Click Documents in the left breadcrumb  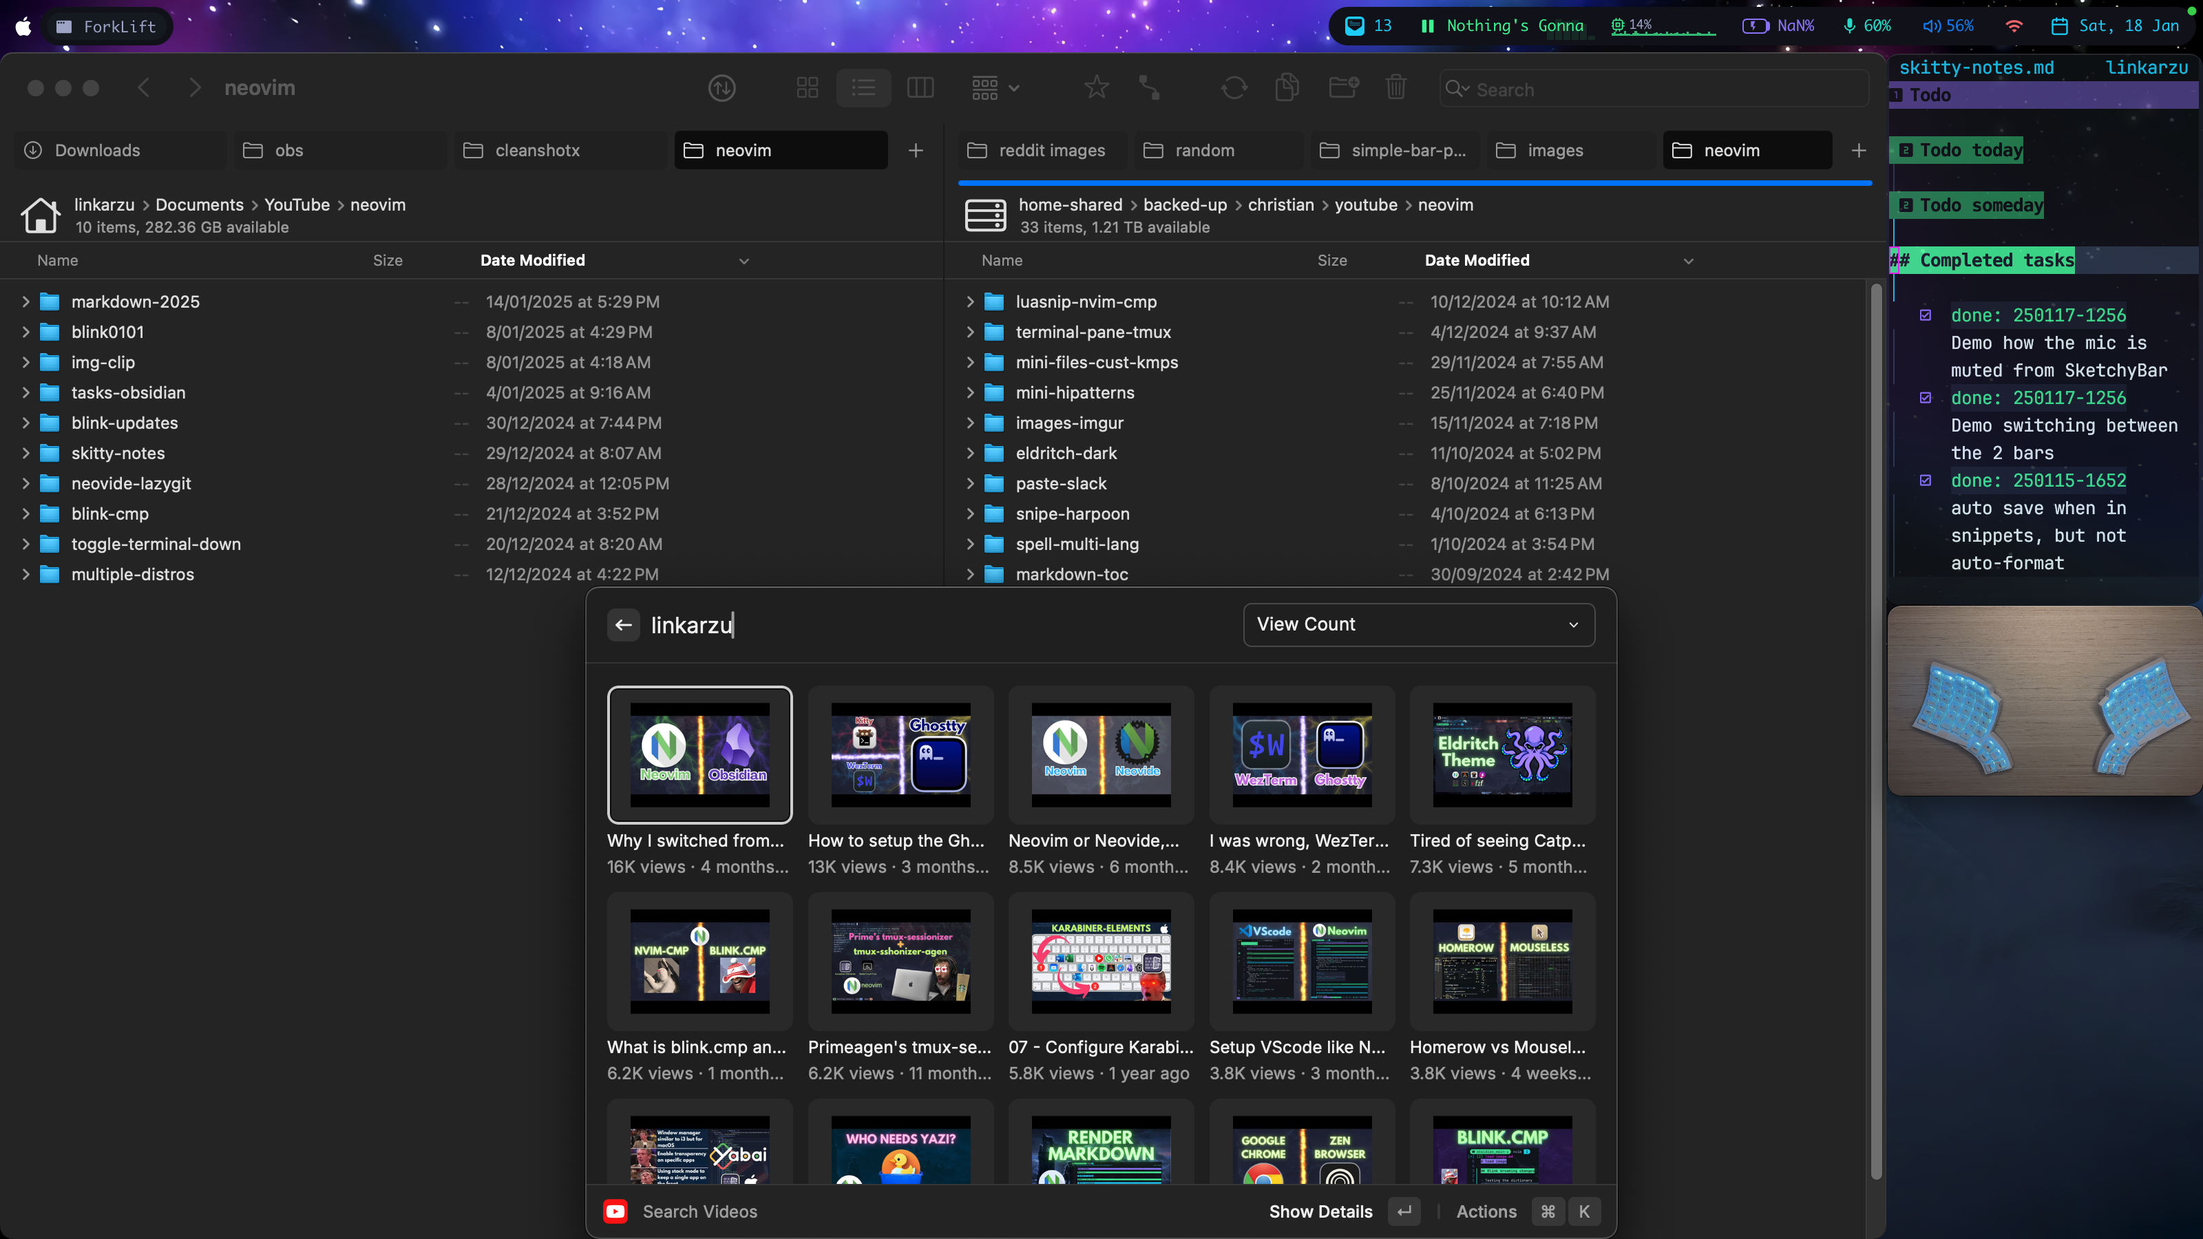click(199, 204)
